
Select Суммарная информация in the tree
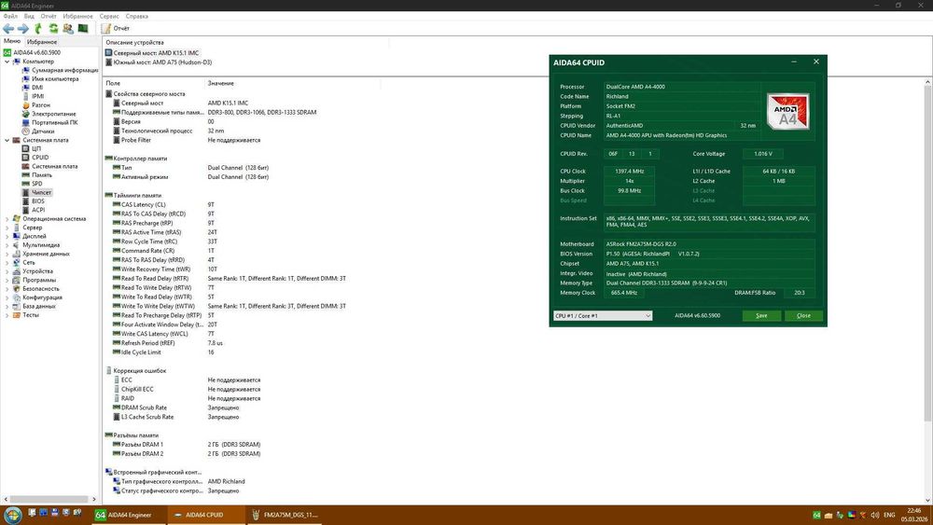[x=65, y=70]
